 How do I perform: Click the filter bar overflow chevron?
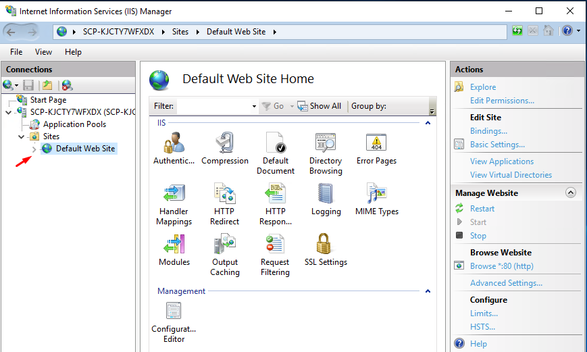click(x=432, y=111)
